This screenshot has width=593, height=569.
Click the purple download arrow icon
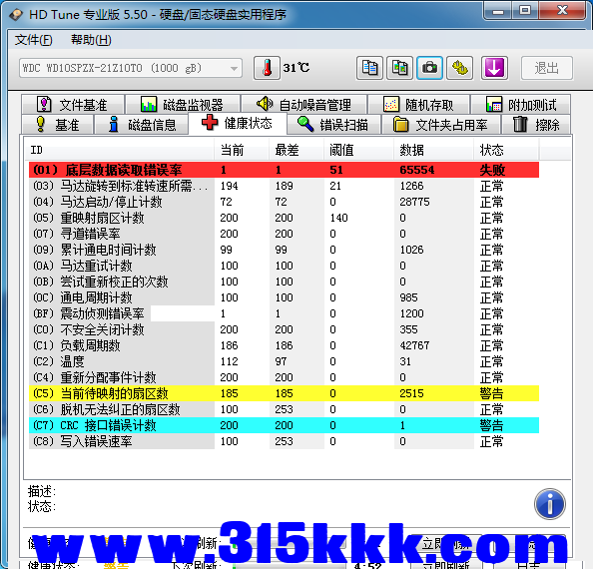(494, 68)
